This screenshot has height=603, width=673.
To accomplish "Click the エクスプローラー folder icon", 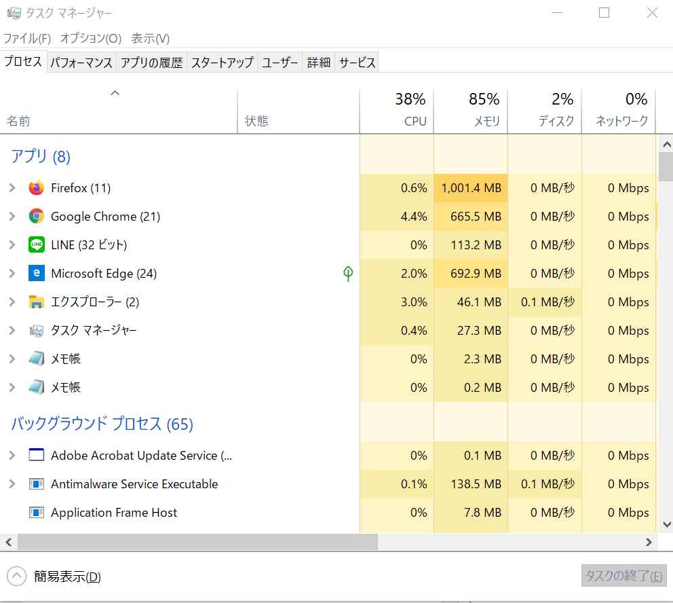I will click(37, 302).
